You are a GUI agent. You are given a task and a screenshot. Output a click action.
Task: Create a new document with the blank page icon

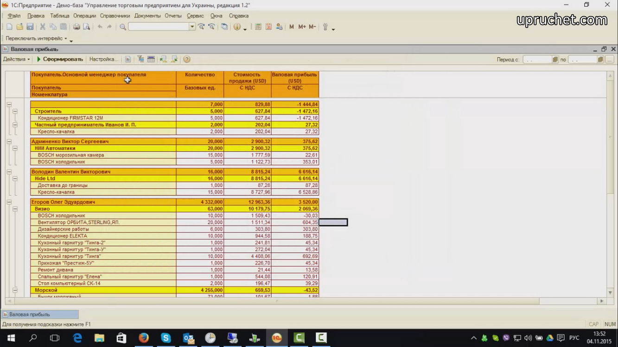pyautogui.click(x=9, y=27)
